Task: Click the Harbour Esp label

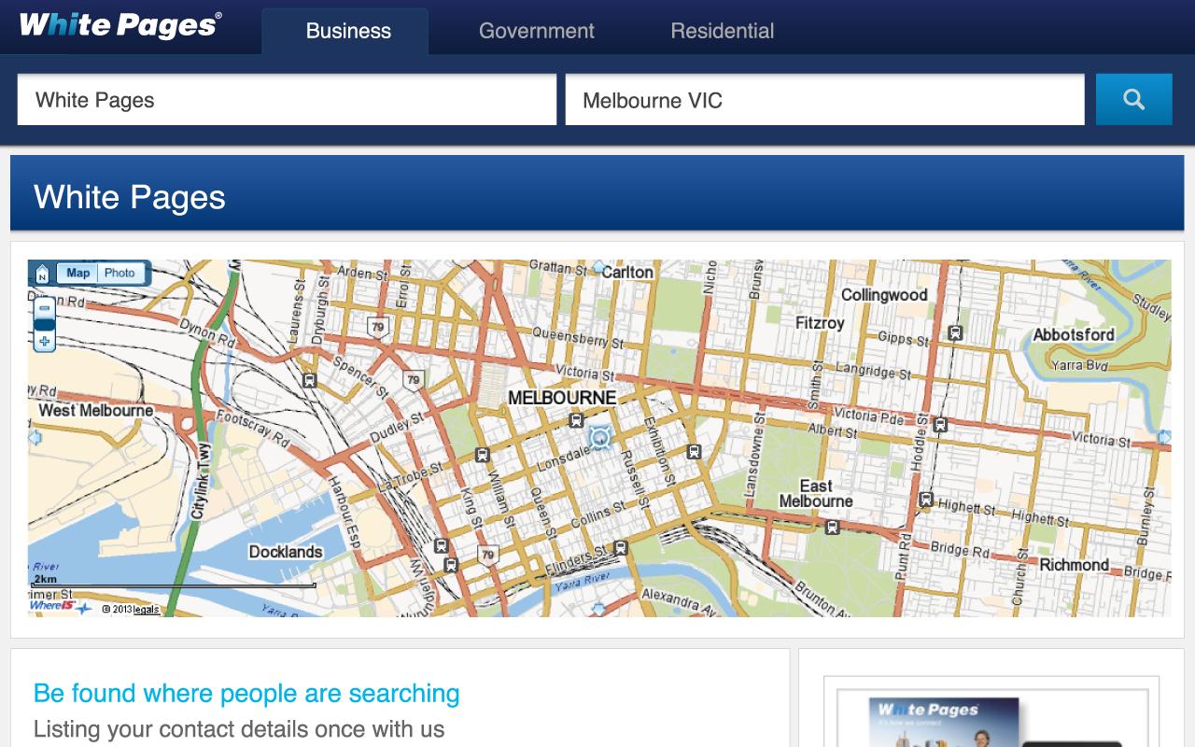Action: point(343,510)
